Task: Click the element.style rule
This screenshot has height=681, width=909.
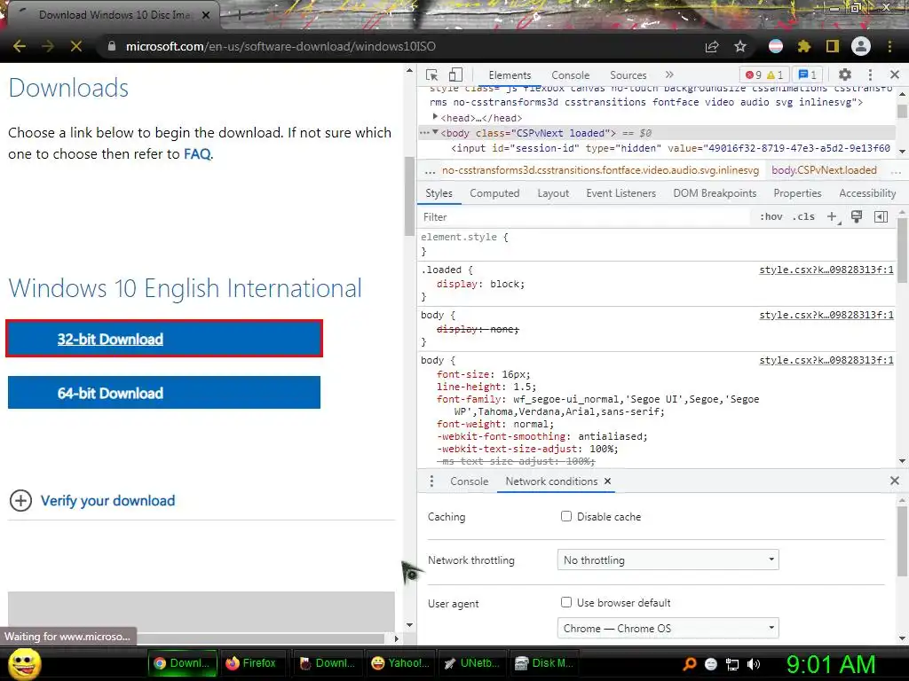Action: click(x=464, y=237)
